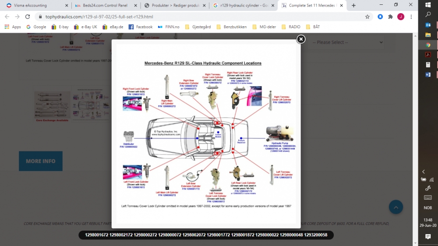Click the scroll-to-top arrow button
Screen dimensions: 438x246
tap(396, 207)
